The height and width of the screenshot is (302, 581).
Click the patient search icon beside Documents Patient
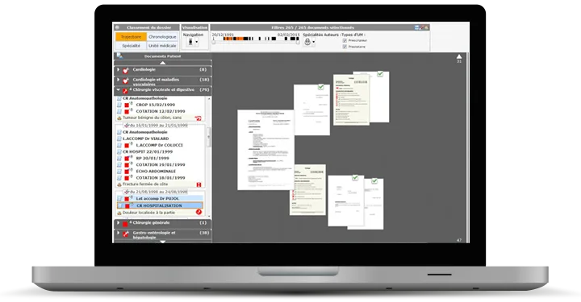tap(119, 56)
